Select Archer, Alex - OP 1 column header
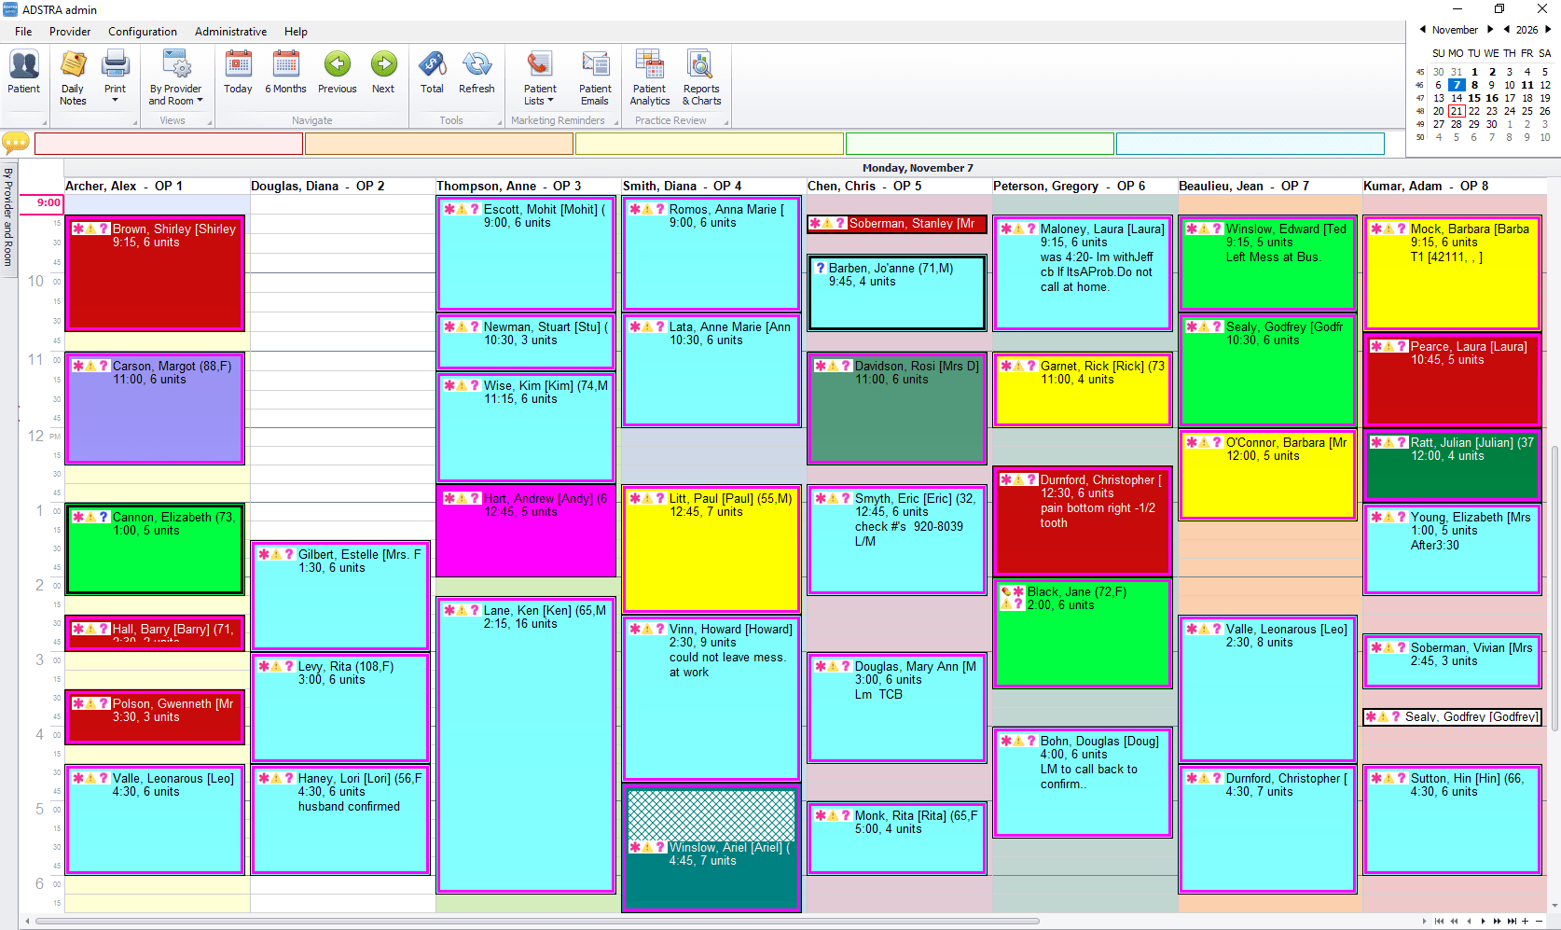Screen dimensions: 1561x930 pos(124,186)
